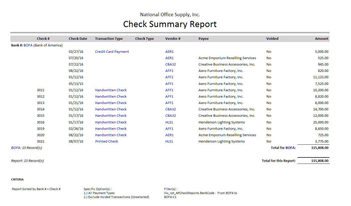Select the Payee column header

pyautogui.click(x=203, y=39)
